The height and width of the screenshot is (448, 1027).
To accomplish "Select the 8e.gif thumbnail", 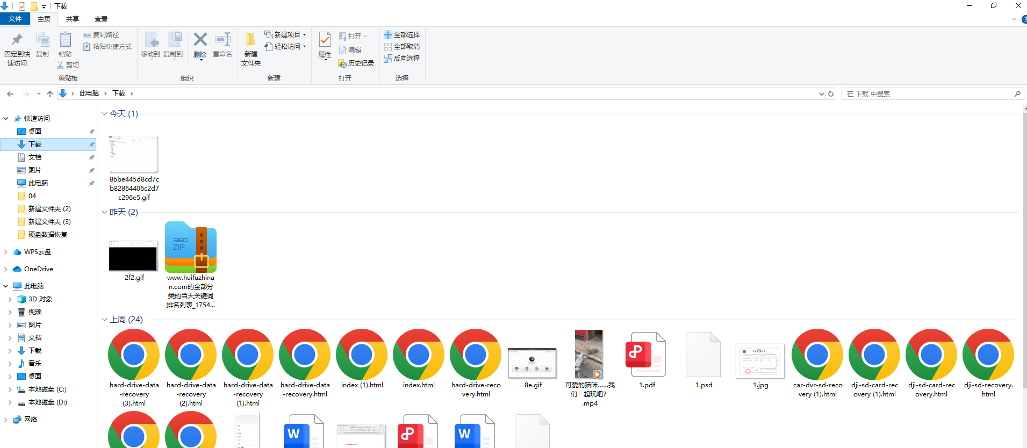I will [x=533, y=363].
